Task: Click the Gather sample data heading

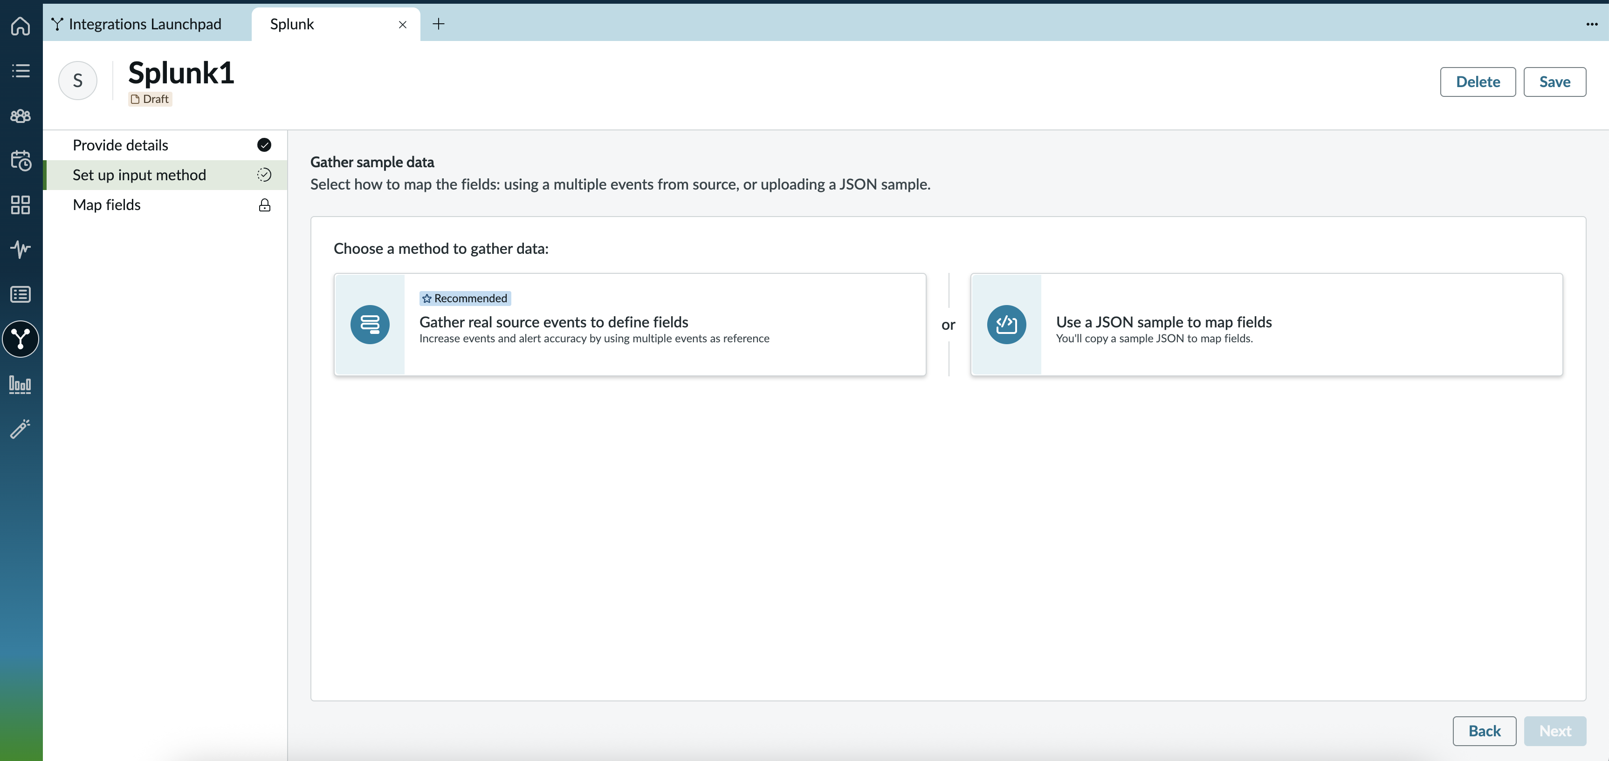Action: coord(372,163)
